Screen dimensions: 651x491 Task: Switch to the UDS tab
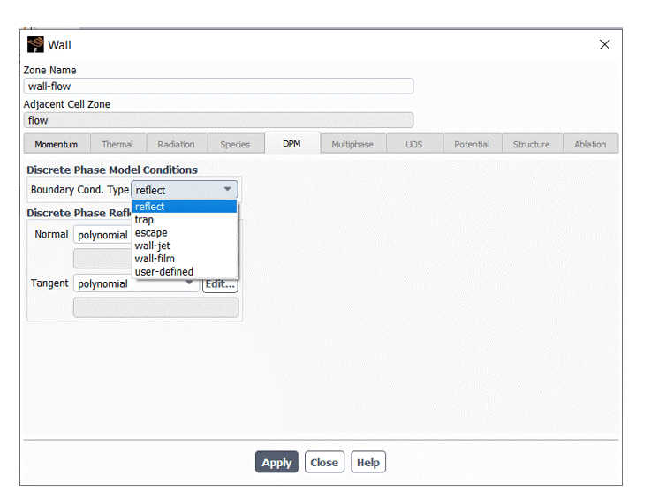tap(413, 144)
